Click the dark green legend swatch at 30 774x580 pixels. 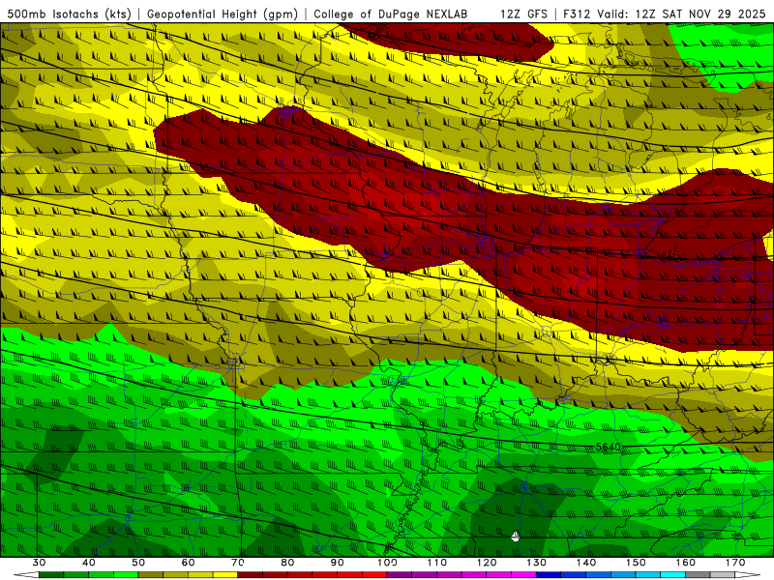[x=51, y=575]
